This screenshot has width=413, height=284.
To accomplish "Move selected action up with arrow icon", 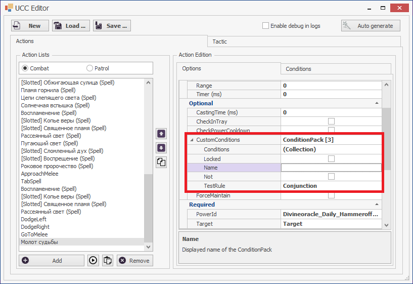I will [161, 134].
